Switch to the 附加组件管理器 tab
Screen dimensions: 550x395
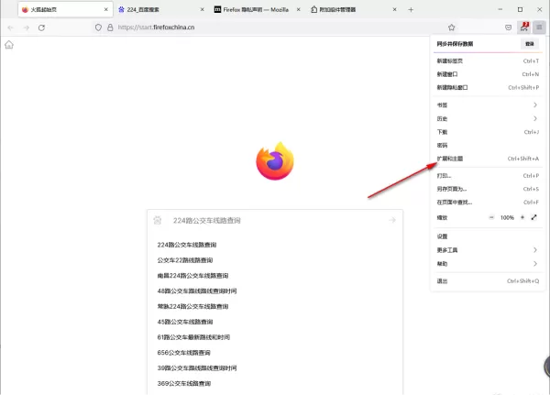tap(354, 9)
